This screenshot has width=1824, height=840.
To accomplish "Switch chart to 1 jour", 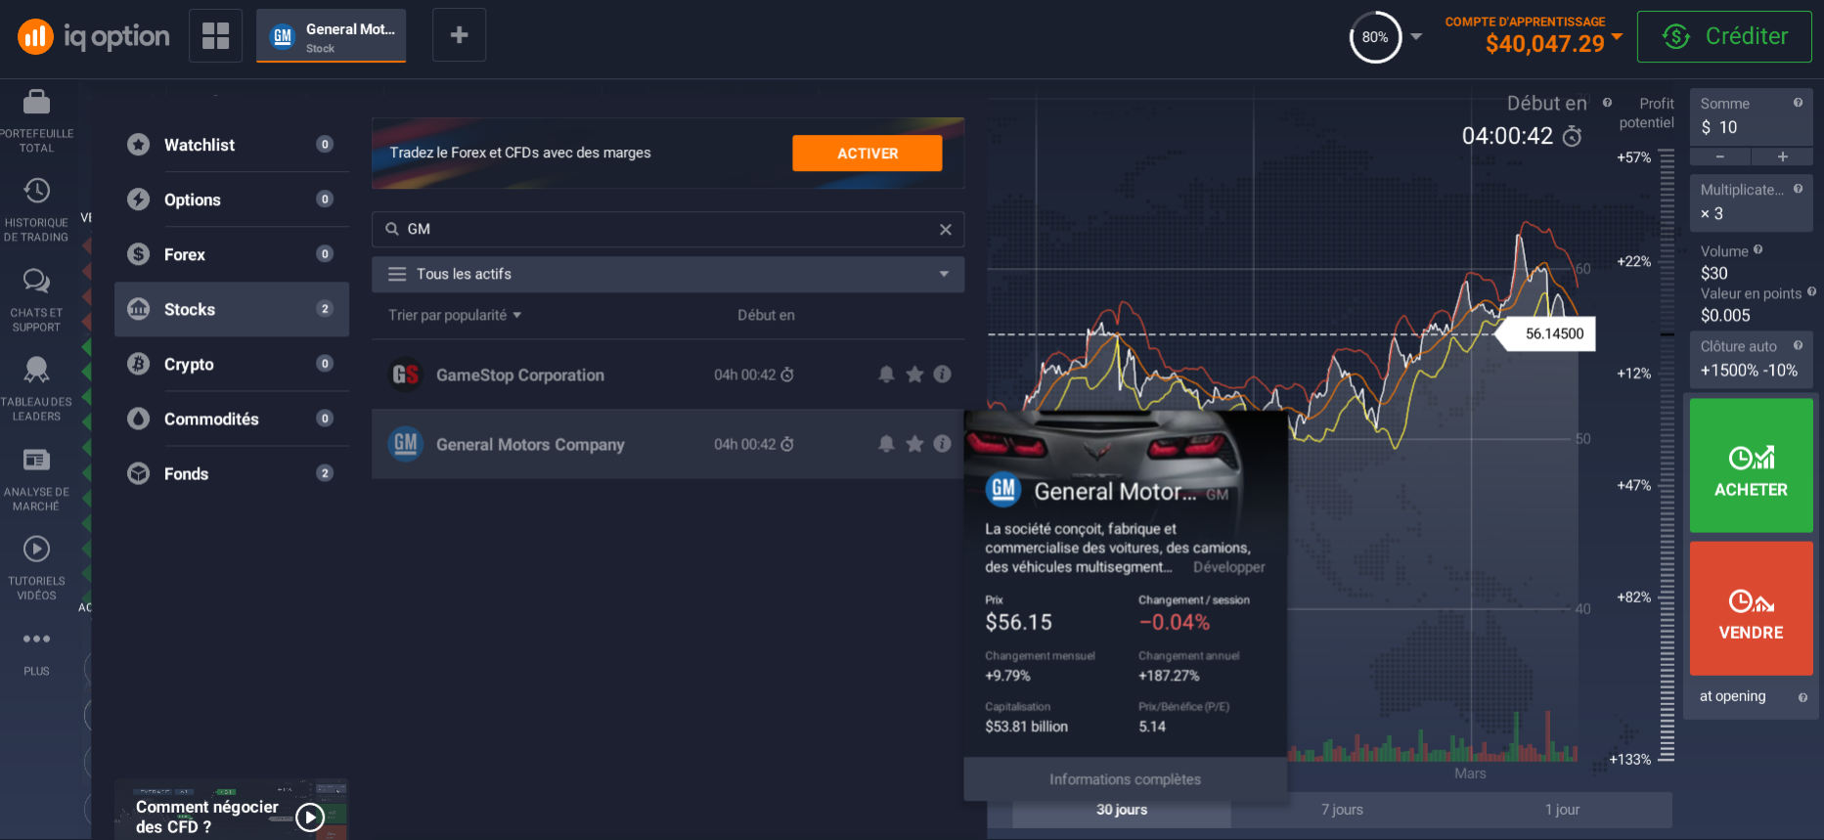I will point(1562,810).
